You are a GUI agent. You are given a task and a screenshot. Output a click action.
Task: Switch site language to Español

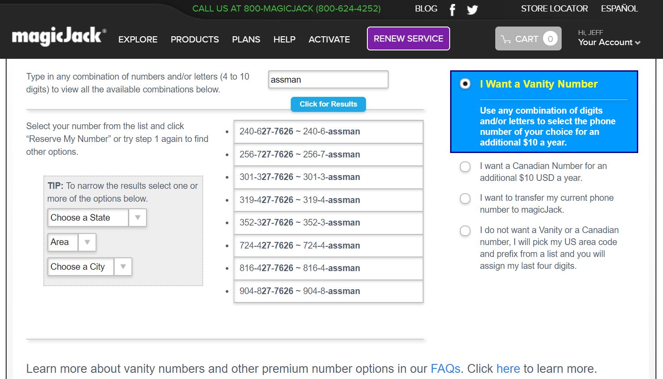point(619,9)
